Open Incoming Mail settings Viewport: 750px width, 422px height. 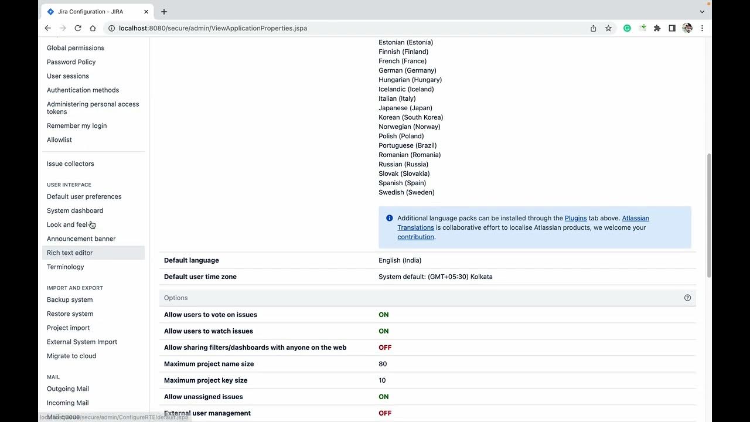click(x=68, y=403)
